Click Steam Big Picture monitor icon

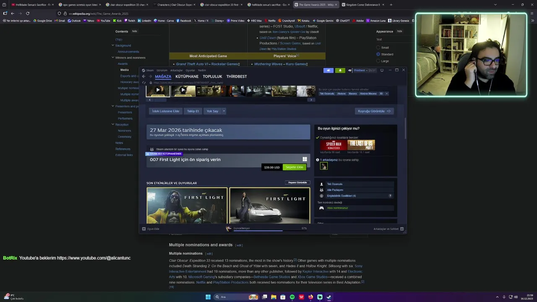point(382,70)
